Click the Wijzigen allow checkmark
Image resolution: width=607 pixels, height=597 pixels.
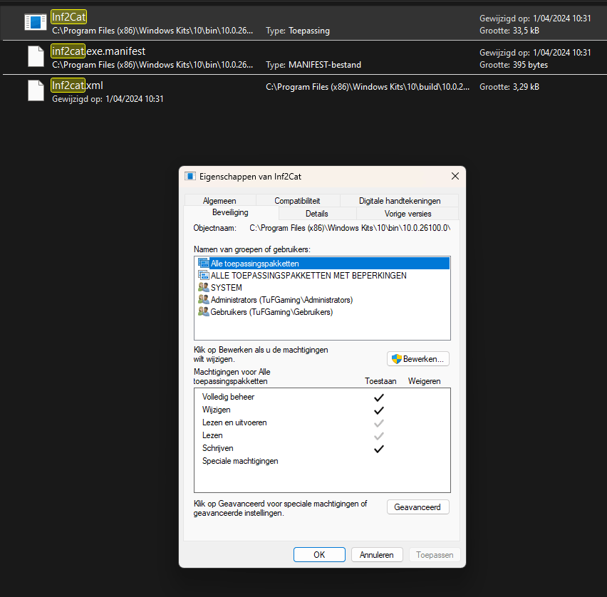click(x=379, y=410)
